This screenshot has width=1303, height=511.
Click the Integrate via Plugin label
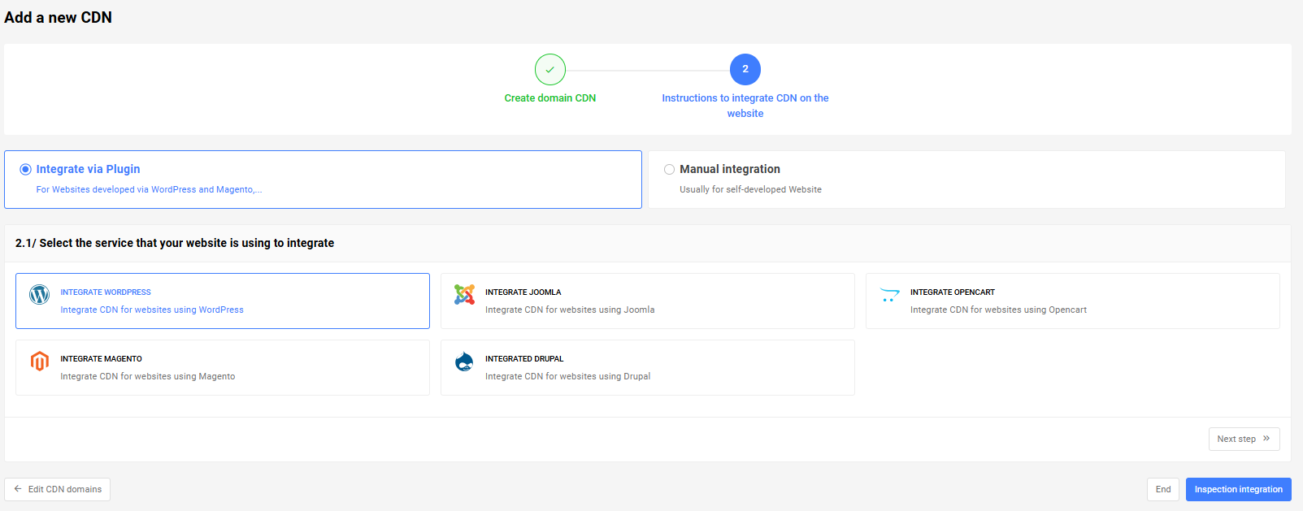[x=88, y=169]
